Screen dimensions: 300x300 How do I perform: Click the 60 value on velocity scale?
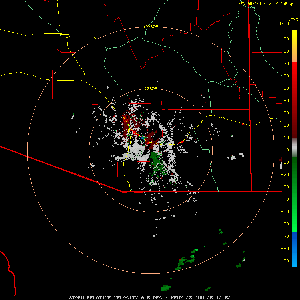pos(286,76)
